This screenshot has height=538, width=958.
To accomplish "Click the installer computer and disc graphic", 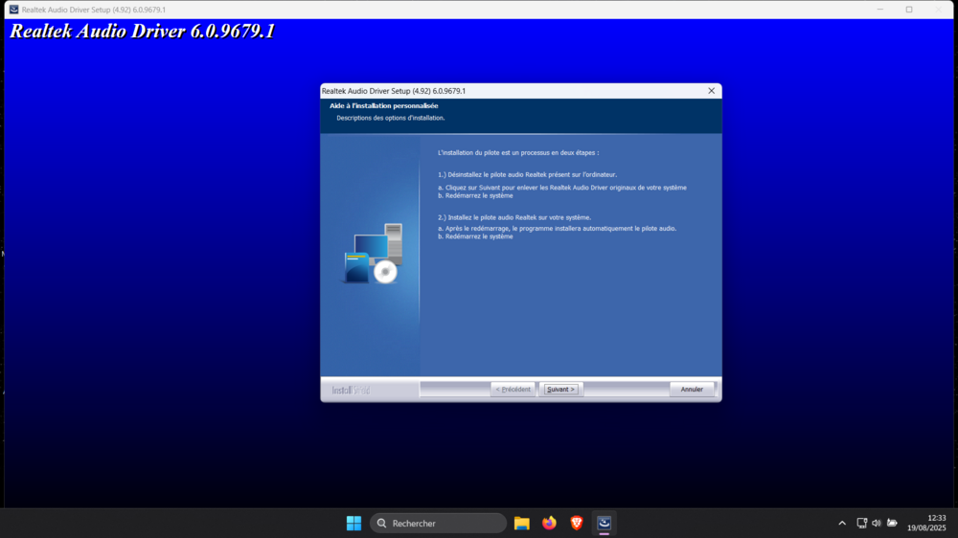I will coord(373,254).
